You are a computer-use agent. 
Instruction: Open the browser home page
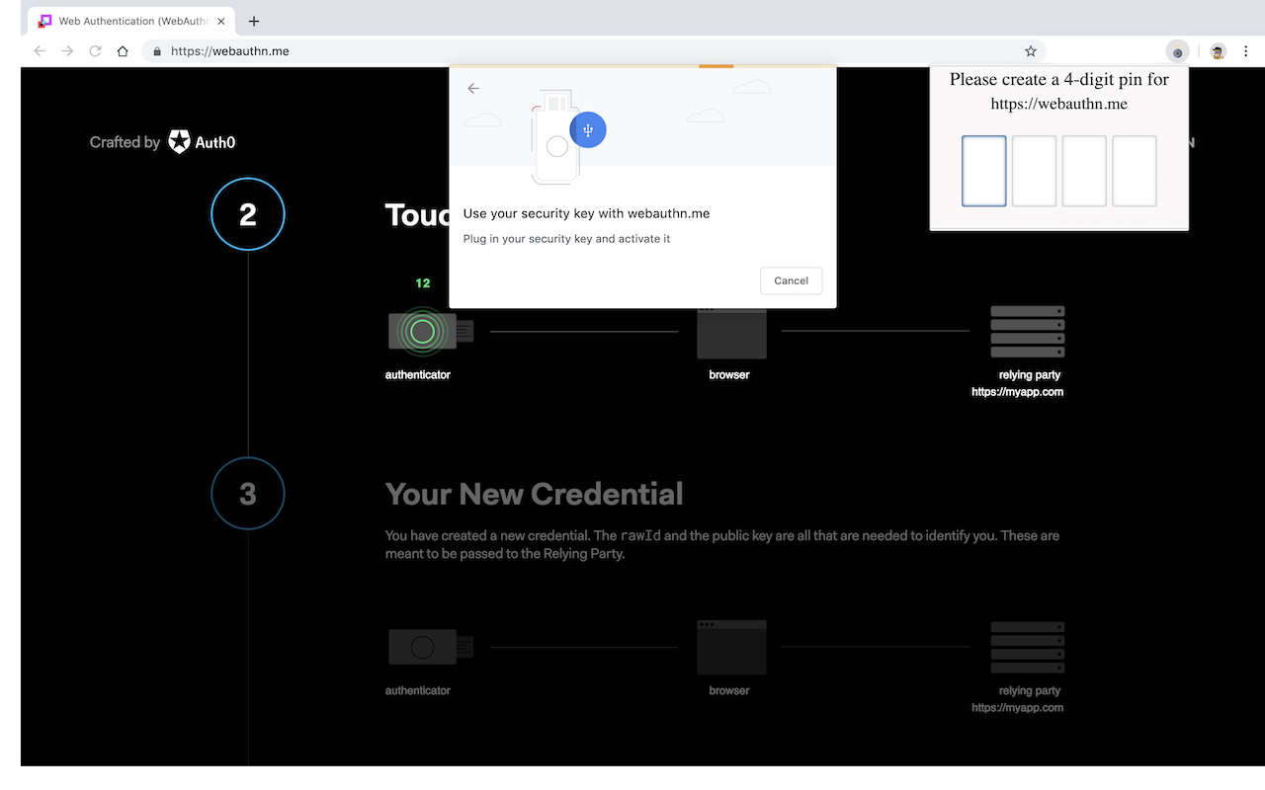[123, 51]
